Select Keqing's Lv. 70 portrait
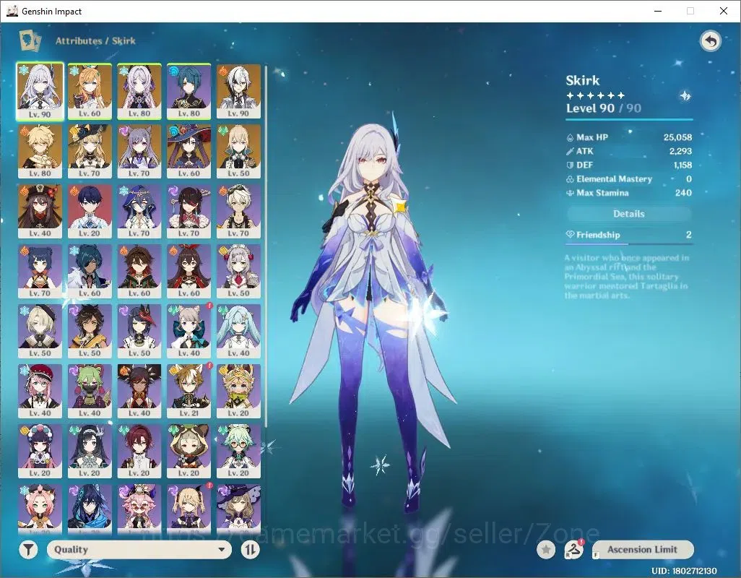Viewport: 741px width, 578px height. (x=139, y=152)
